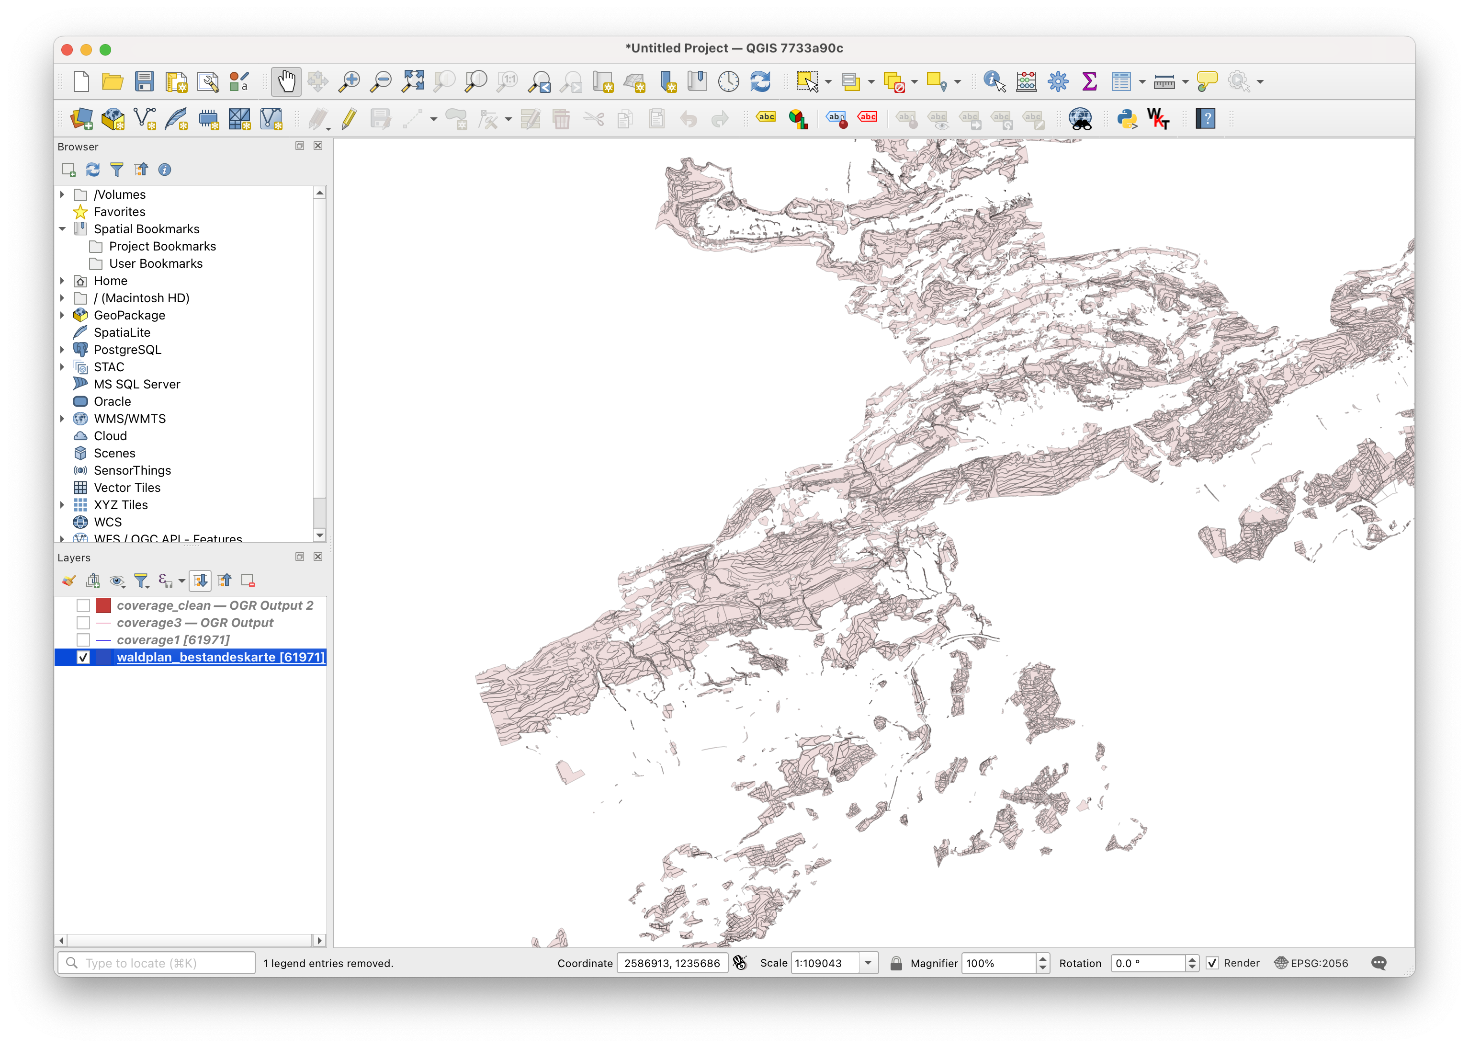
Task: Open Statistical Summary sigma icon
Action: (x=1090, y=81)
